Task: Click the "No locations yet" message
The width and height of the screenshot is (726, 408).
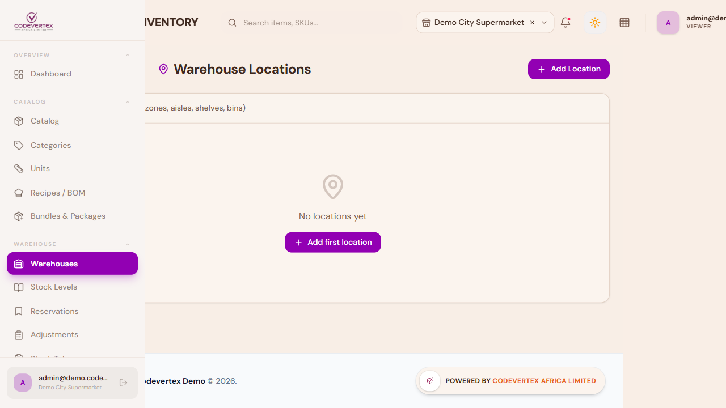Action: click(333, 216)
